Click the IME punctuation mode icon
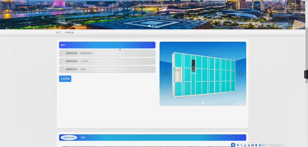The image size is (308, 147). [x=241, y=145]
